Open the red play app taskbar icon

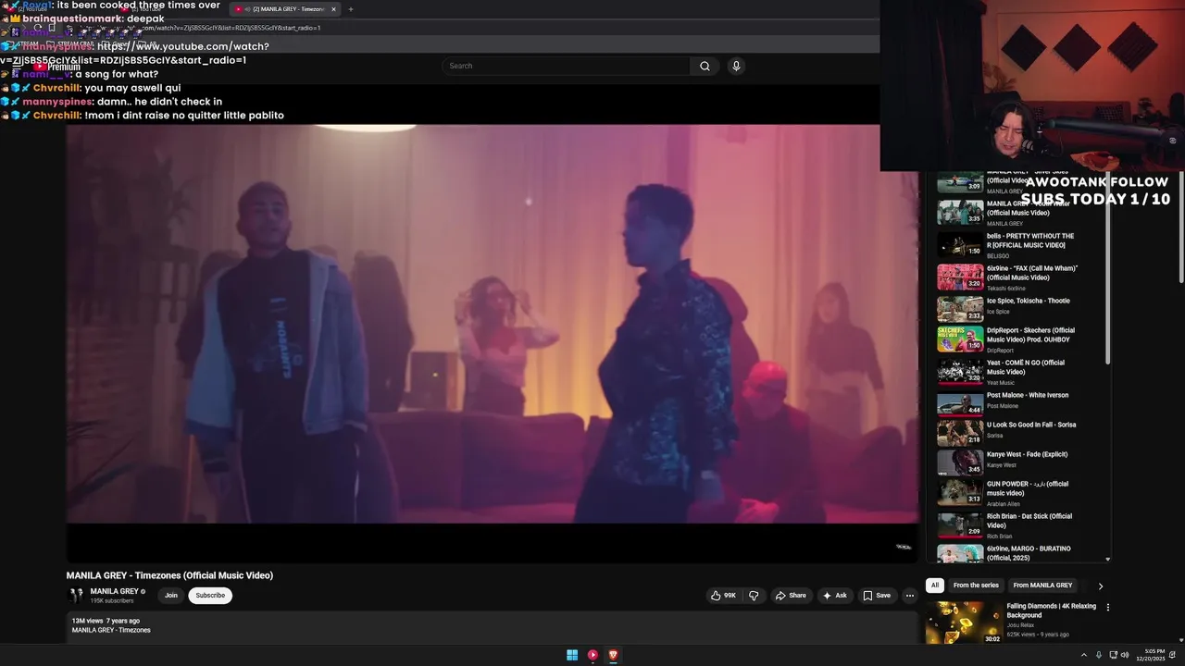click(x=592, y=655)
